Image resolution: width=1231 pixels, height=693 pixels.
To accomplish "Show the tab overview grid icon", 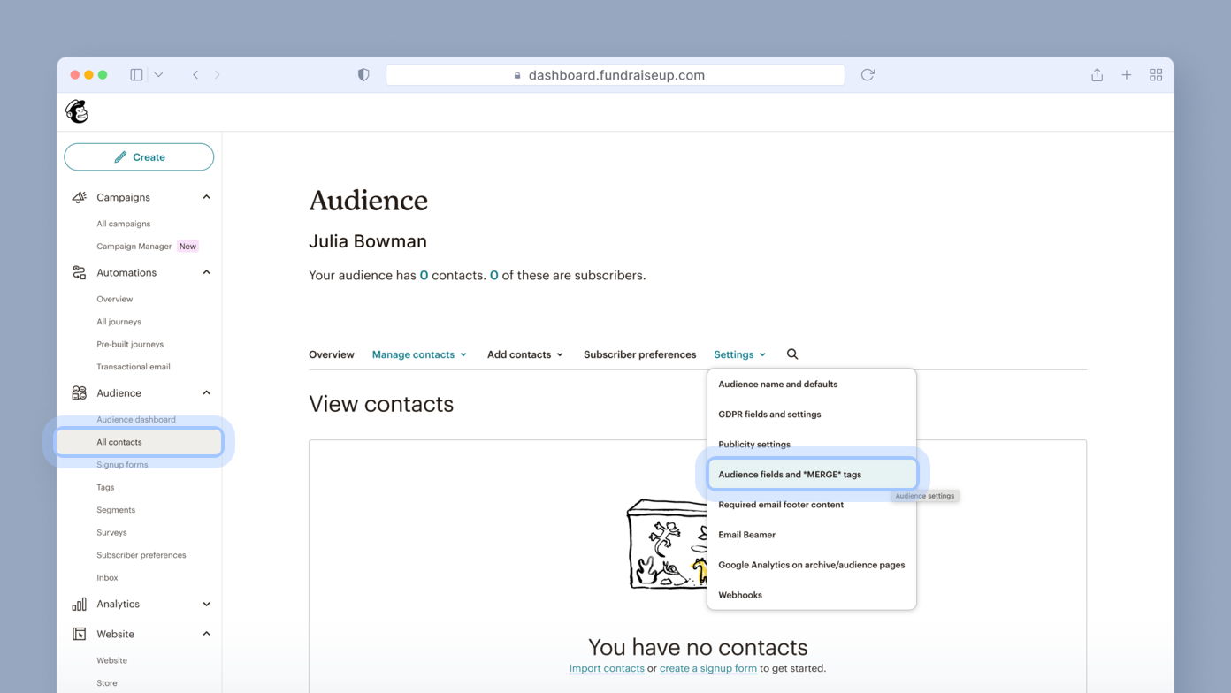I will 1156,75.
